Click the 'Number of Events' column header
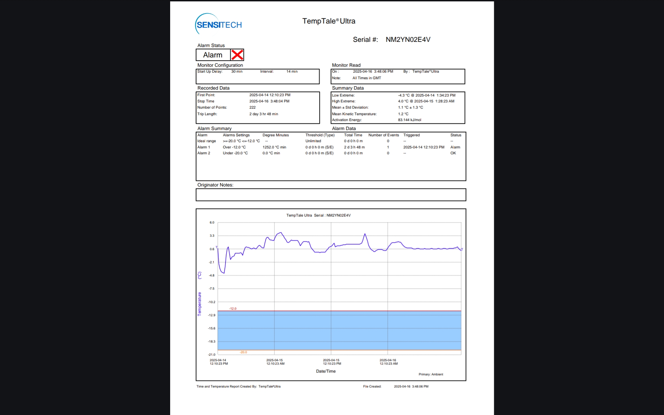664x415 pixels. pyautogui.click(x=384, y=135)
